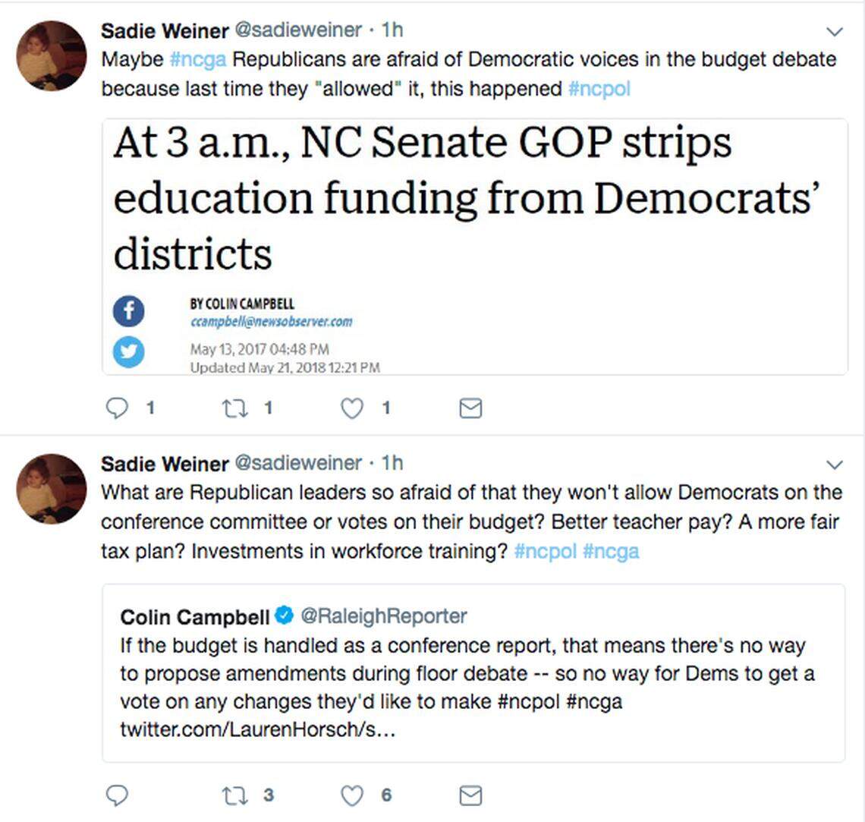Like the first tweet with the heart
Image resolution: width=865 pixels, height=822 pixels.
pyautogui.click(x=351, y=408)
